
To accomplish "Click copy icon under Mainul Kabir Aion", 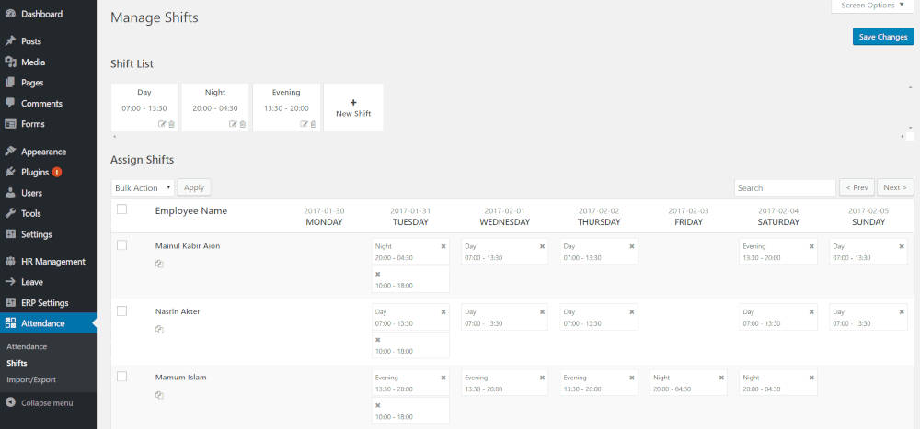I will (x=159, y=264).
